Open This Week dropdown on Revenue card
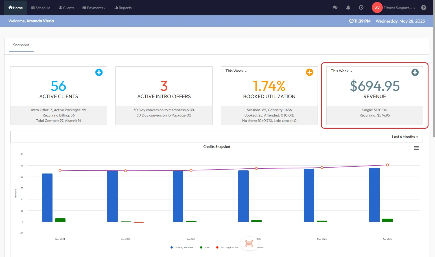Screen dimensions: 435x257 [341, 71]
